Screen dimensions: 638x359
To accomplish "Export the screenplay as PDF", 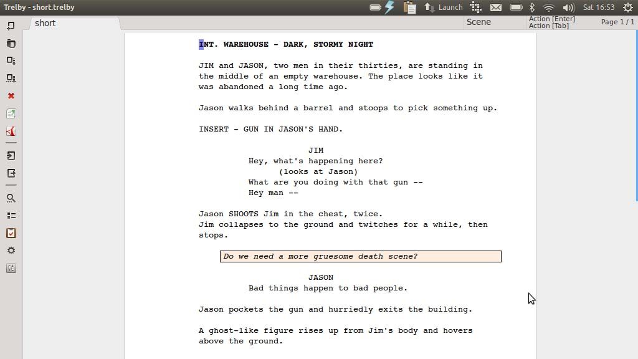I will coord(10,132).
